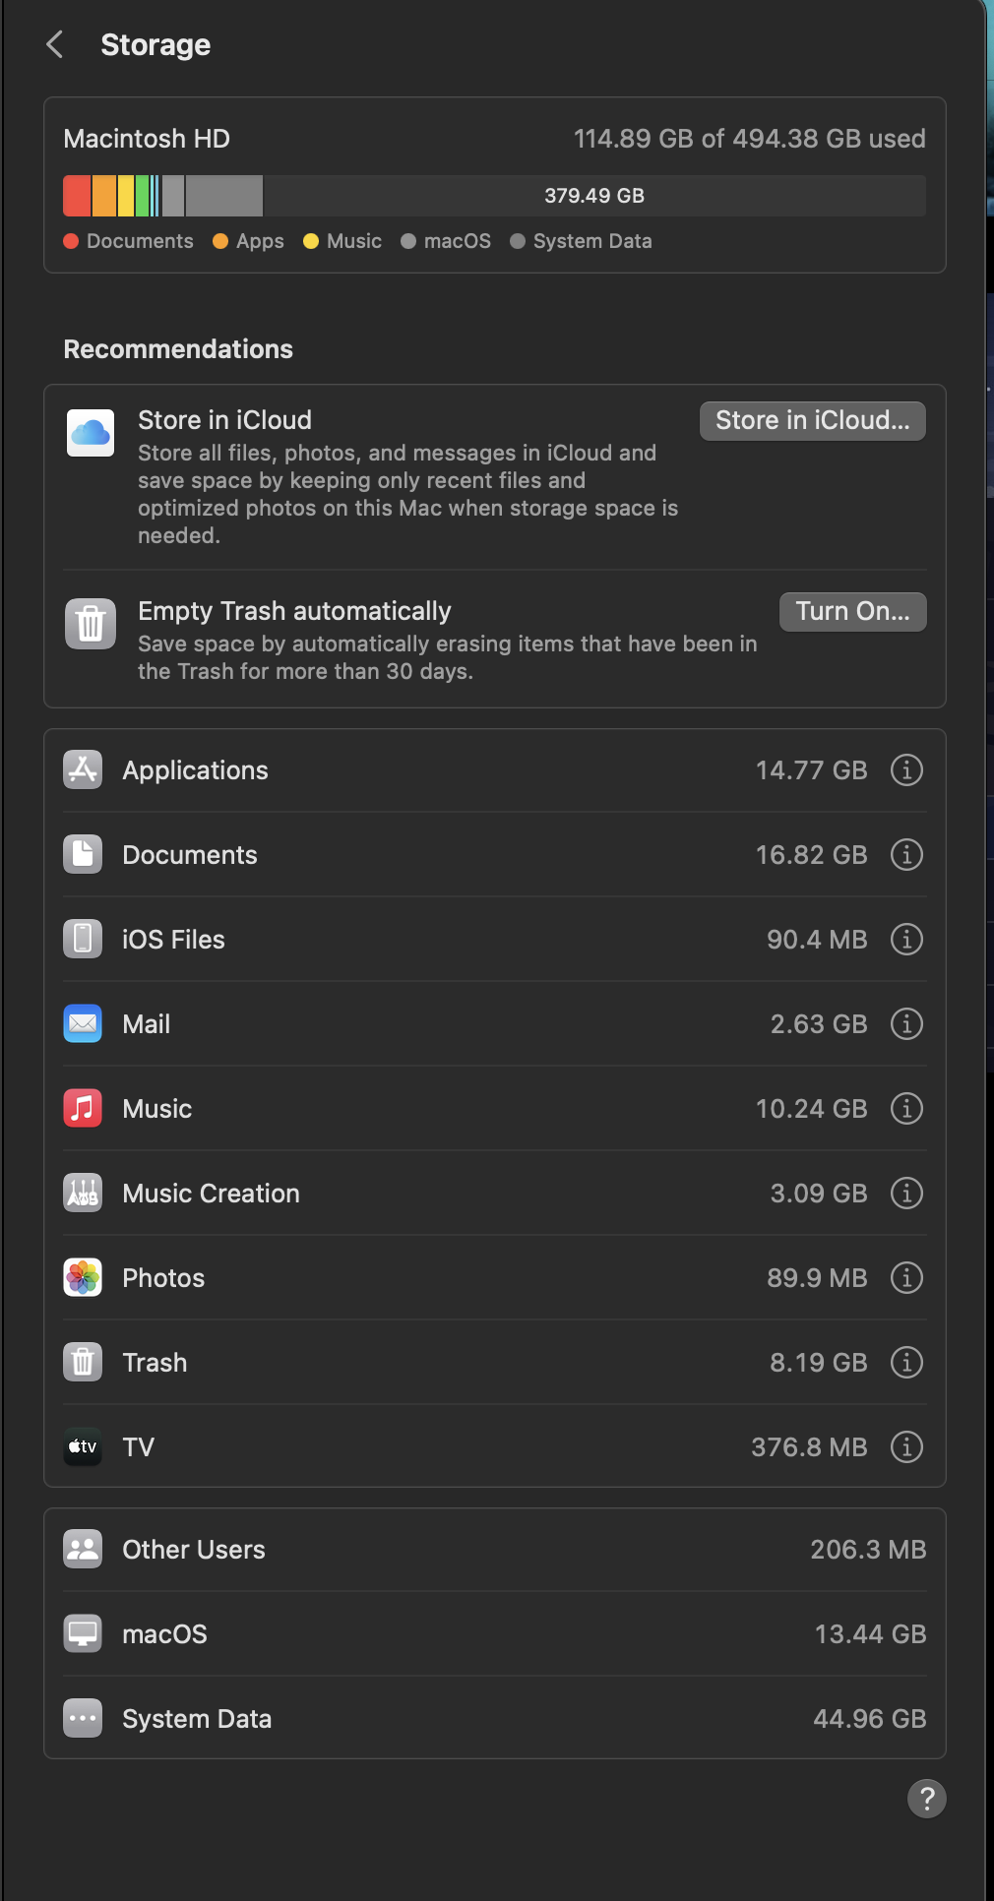Image resolution: width=994 pixels, height=1901 pixels.
Task: Click the yellow Music storage bar segment
Action: (x=126, y=196)
